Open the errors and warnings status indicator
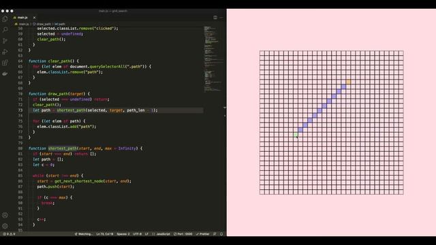Viewport: 436px width, 245px height. (x=9, y=234)
